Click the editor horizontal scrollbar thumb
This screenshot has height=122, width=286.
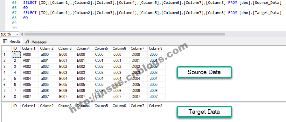click(125, 34)
